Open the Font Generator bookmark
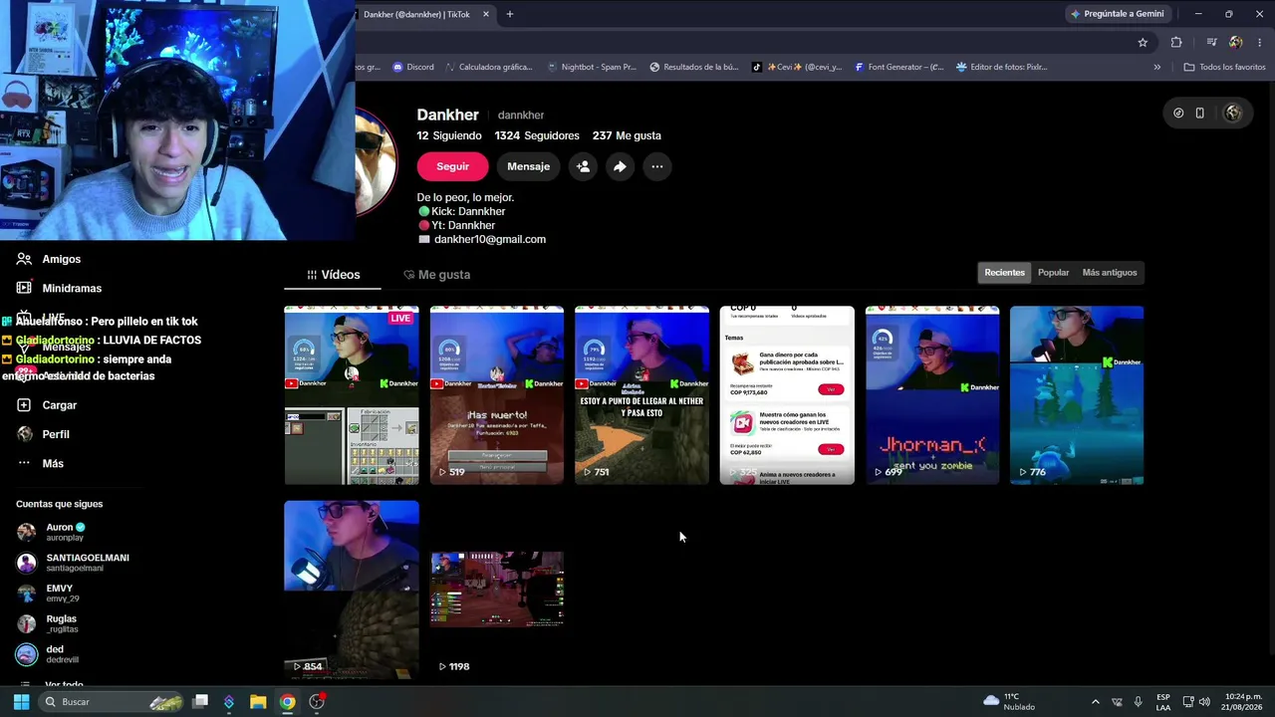1275x717 pixels. [x=898, y=67]
